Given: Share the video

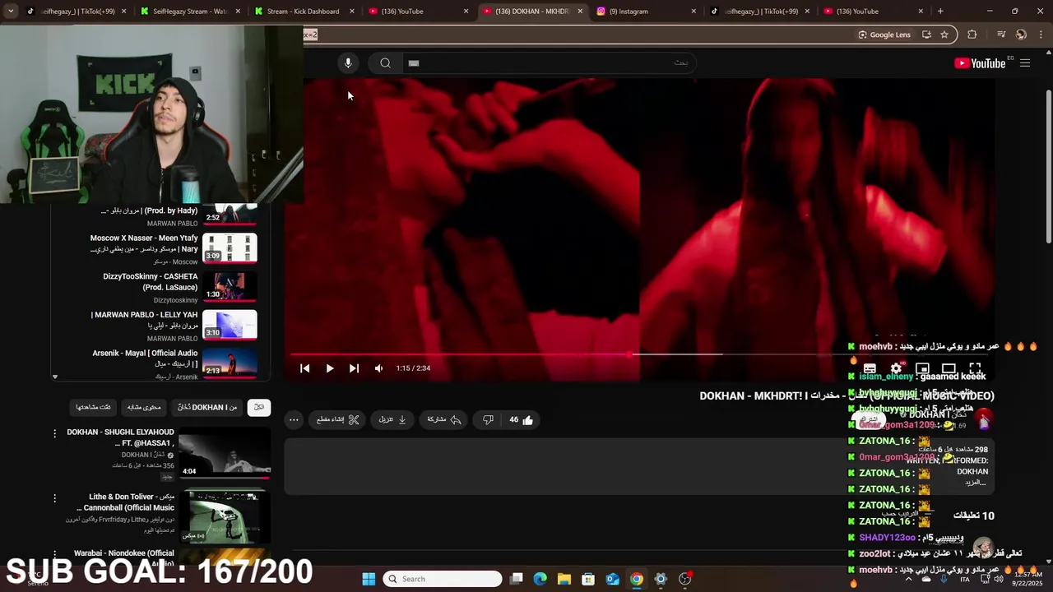Looking at the screenshot, I should tap(444, 420).
